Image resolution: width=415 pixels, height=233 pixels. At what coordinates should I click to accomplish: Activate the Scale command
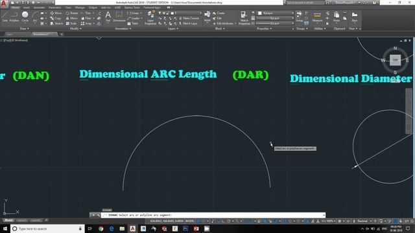click(x=71, y=23)
